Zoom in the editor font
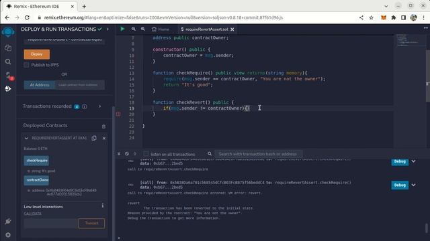 (143, 29)
